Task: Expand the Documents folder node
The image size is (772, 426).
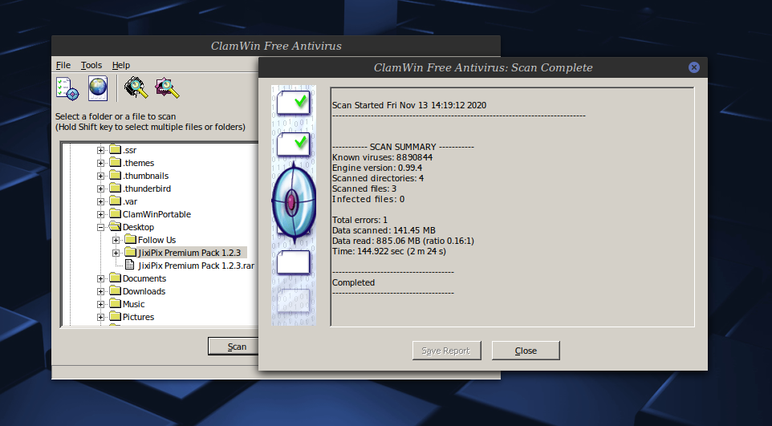Action: tap(100, 278)
